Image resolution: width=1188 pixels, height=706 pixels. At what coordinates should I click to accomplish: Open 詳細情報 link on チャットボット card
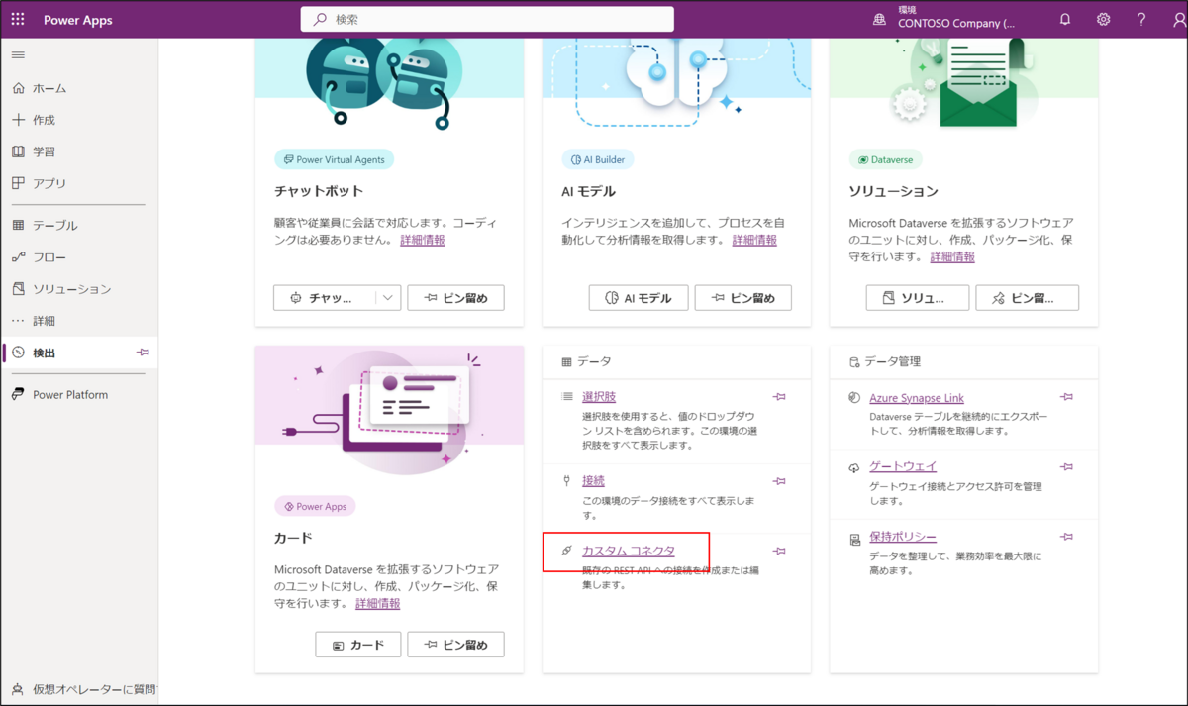(x=423, y=241)
